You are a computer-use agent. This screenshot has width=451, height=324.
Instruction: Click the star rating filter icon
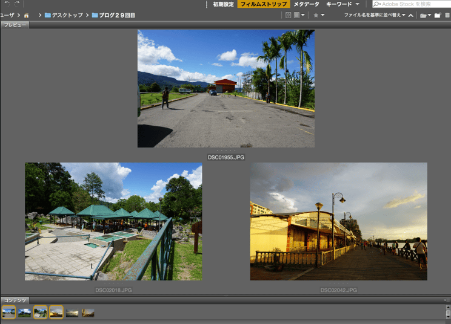coord(316,15)
